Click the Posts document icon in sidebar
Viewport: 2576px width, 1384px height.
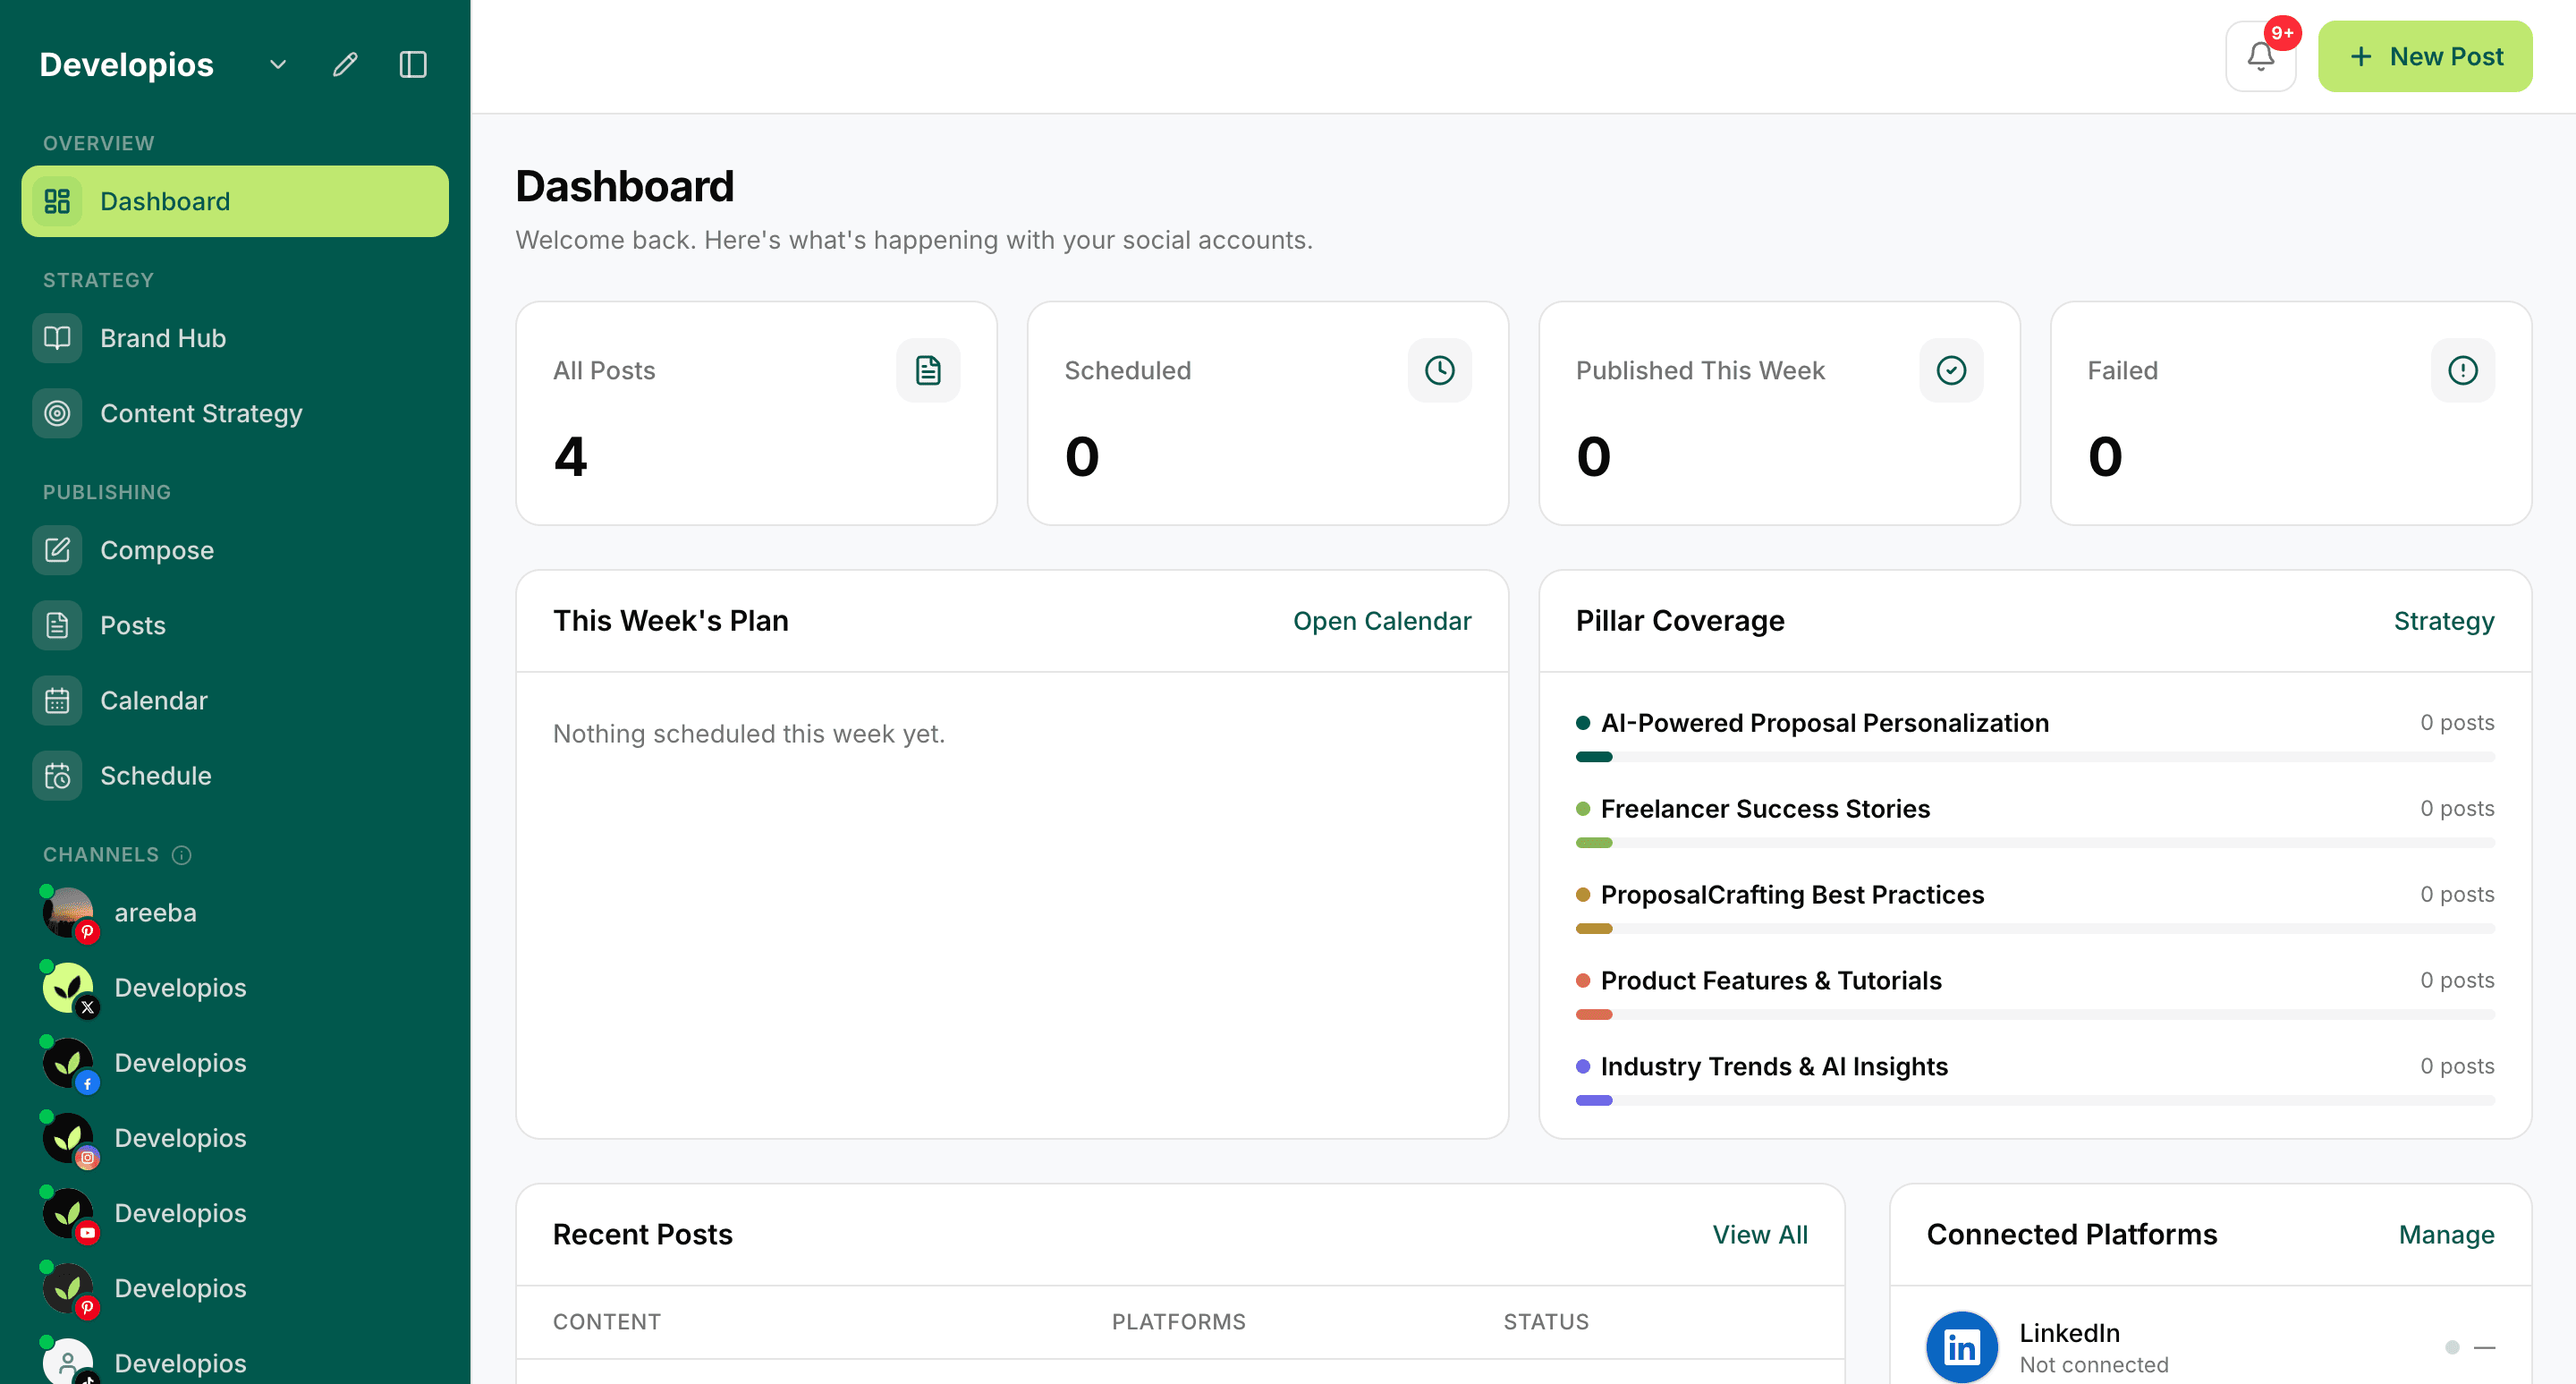[57, 625]
